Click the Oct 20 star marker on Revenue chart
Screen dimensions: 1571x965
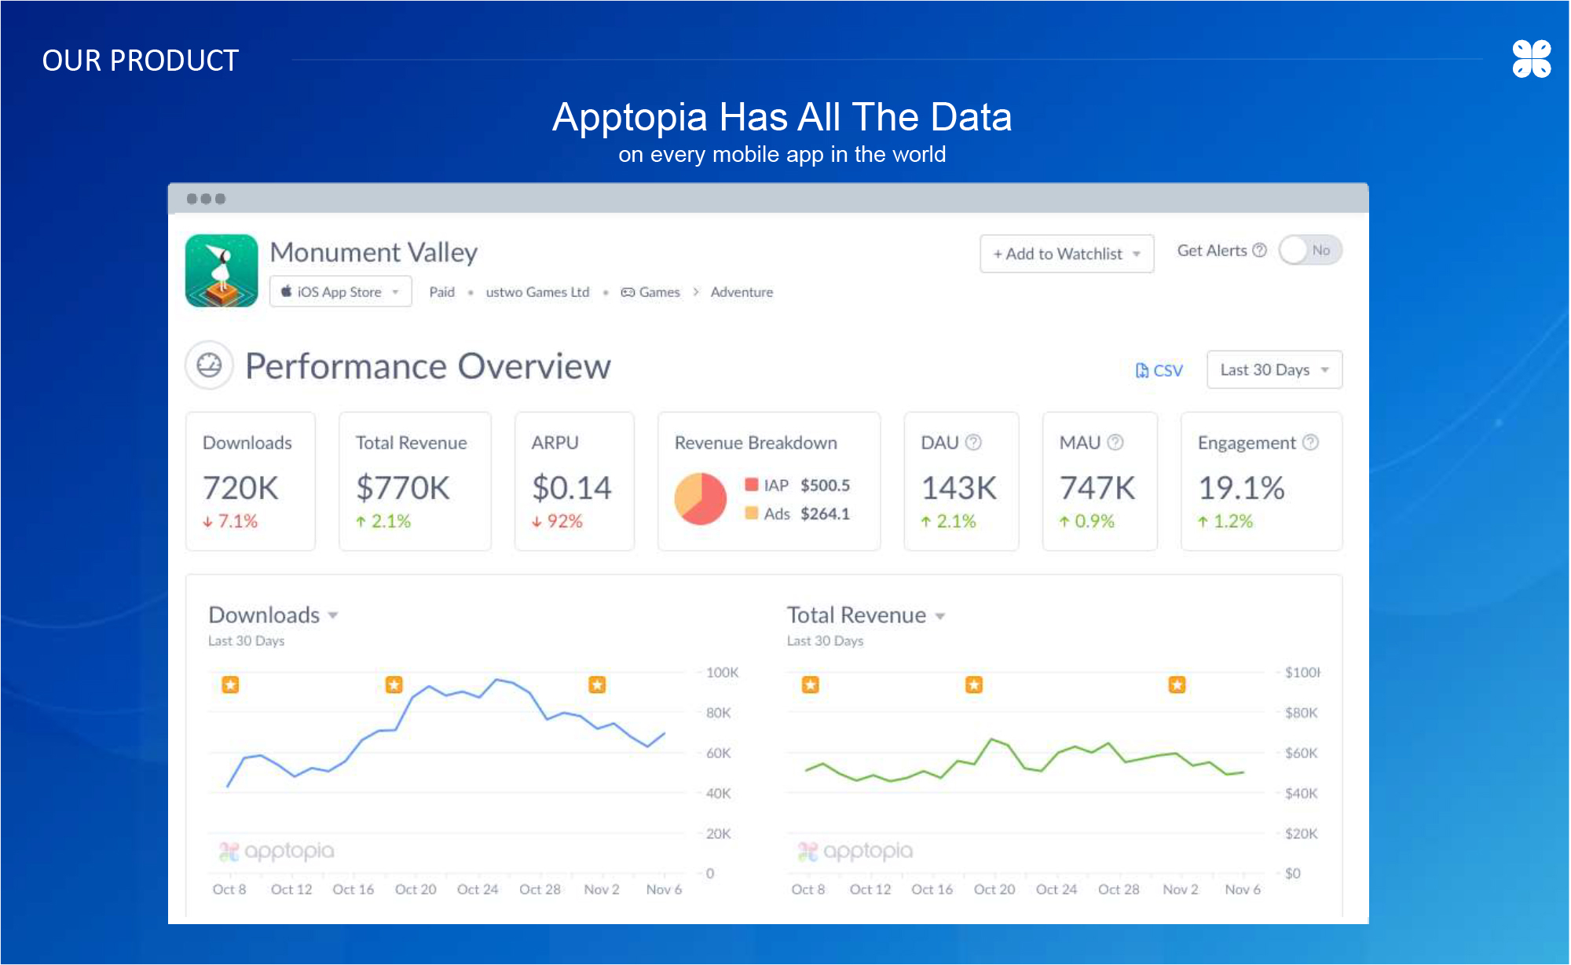coord(974,685)
